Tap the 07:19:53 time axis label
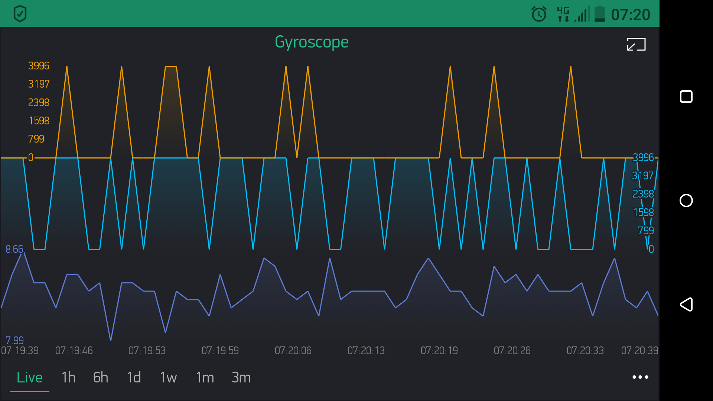Image resolution: width=713 pixels, height=401 pixels. (x=147, y=351)
